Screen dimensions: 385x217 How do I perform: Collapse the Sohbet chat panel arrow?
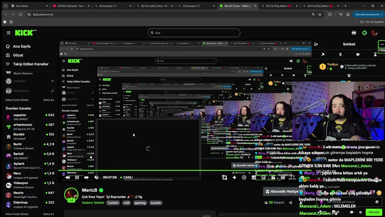pos(316,44)
